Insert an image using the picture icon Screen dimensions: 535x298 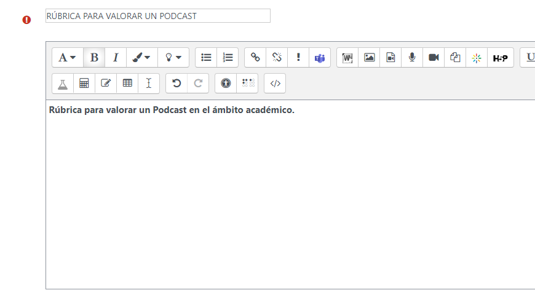pos(369,58)
